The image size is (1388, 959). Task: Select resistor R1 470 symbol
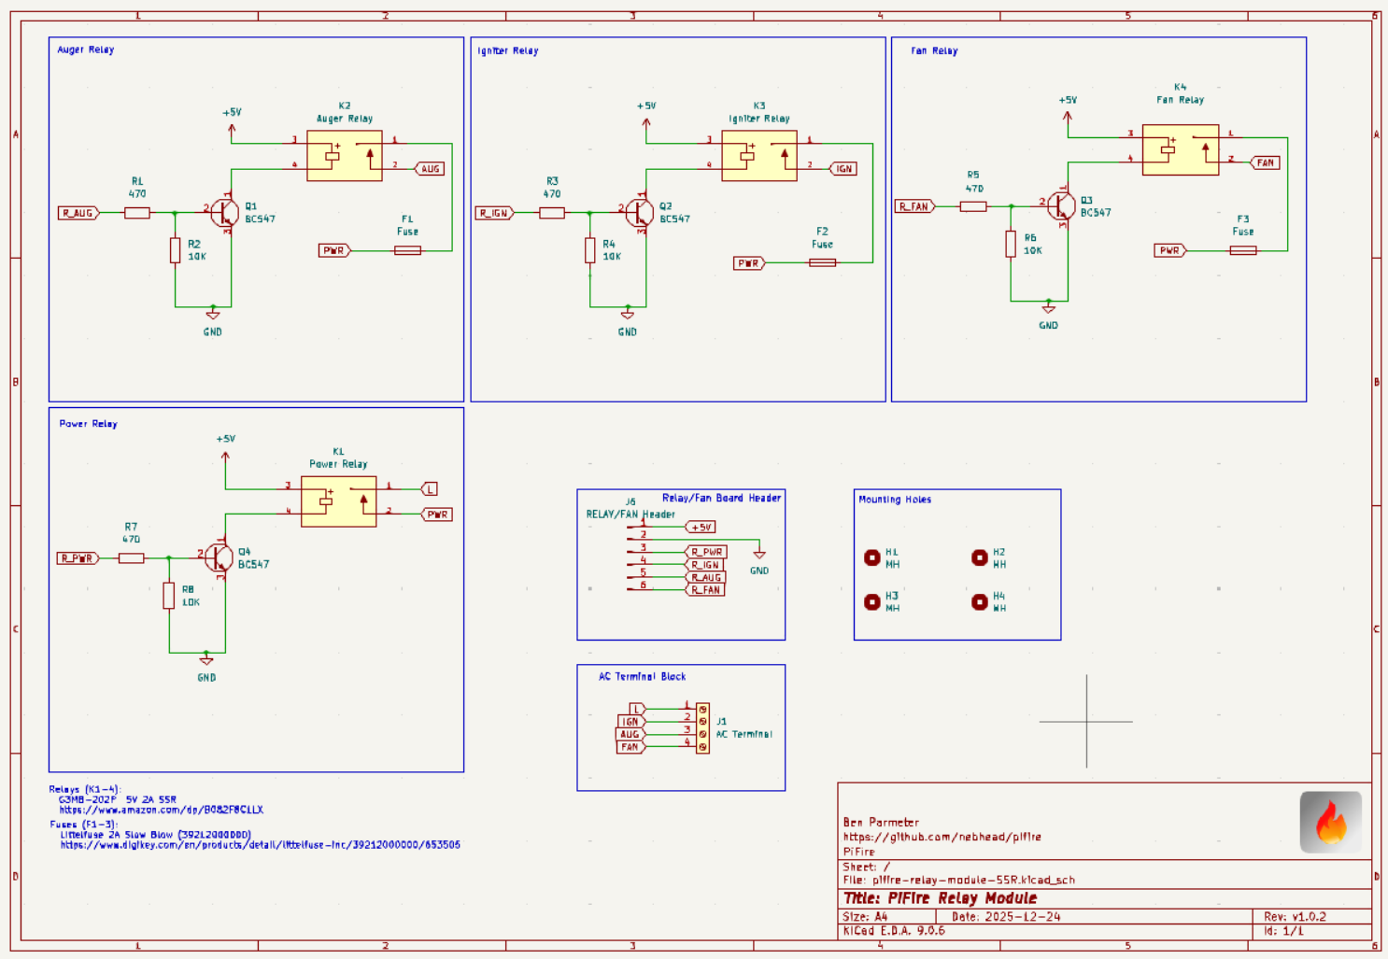[137, 213]
